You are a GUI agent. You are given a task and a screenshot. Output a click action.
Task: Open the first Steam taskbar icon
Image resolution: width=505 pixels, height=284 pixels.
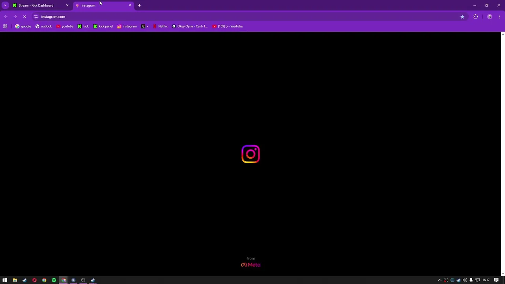point(24,280)
